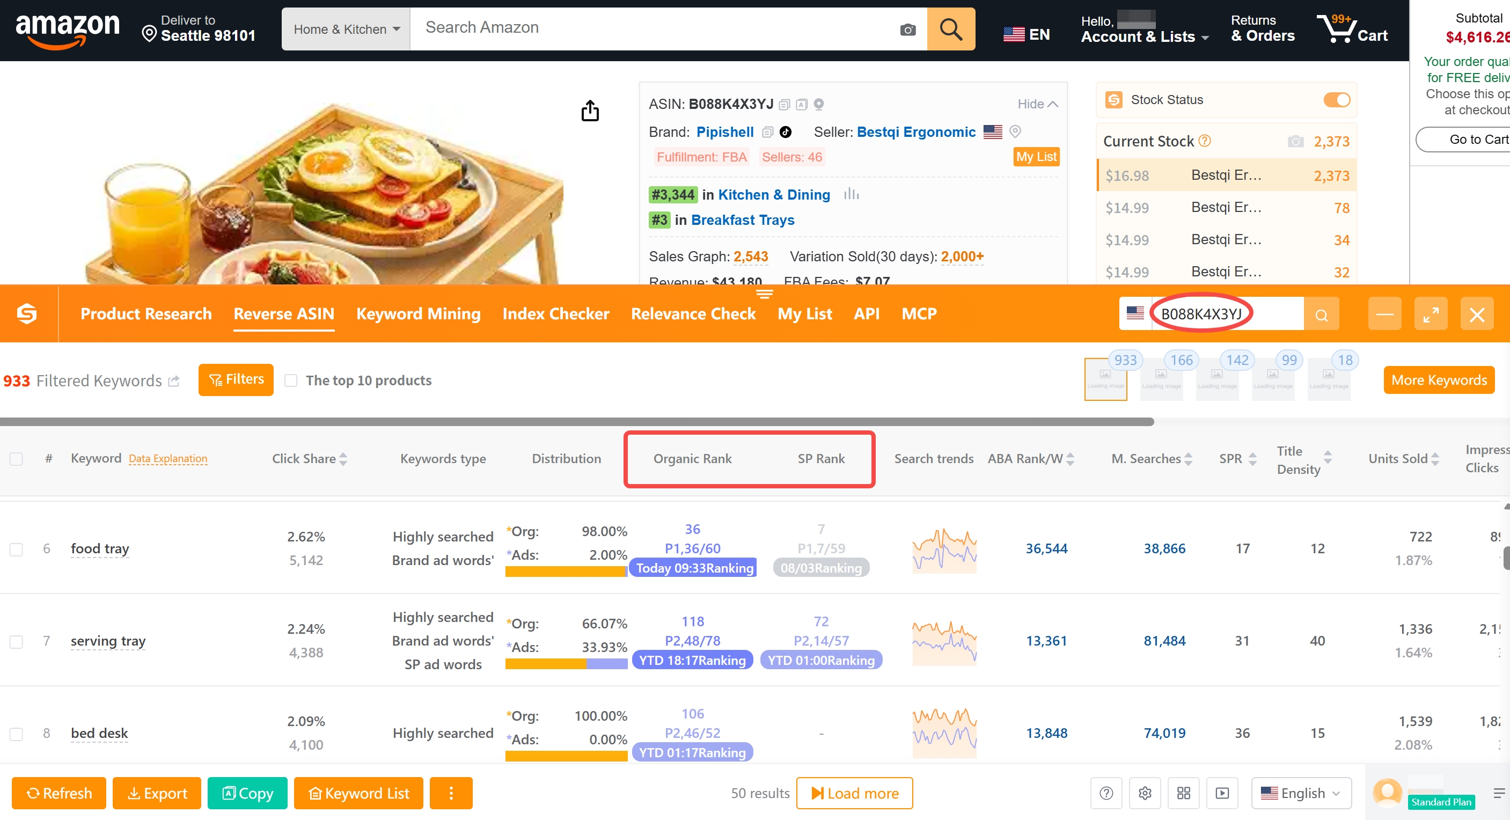Select the product thumbnail with 166 keywords

tap(1161, 380)
